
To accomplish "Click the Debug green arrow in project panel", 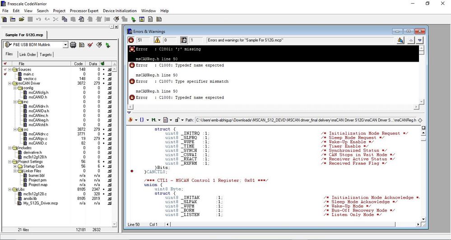I will (108, 45).
